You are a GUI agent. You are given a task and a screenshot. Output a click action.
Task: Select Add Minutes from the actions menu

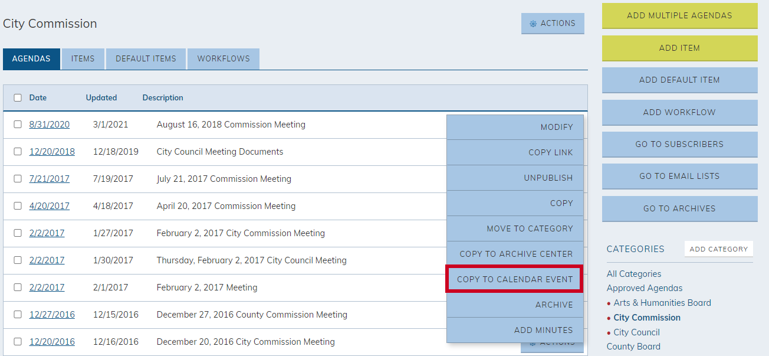515,330
